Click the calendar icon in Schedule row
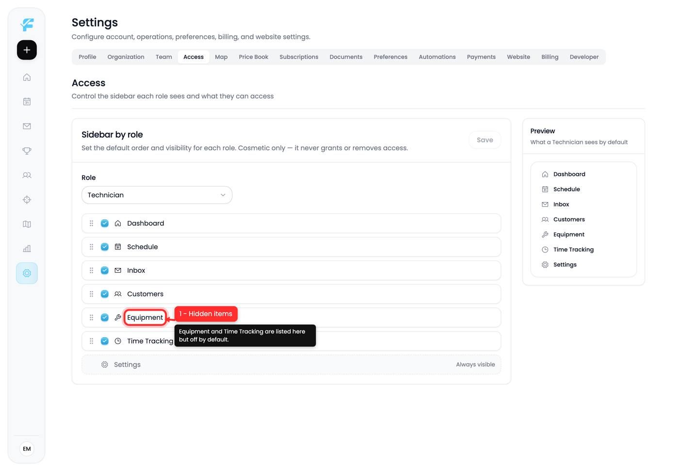This screenshot has height=471, width=679. [118, 247]
